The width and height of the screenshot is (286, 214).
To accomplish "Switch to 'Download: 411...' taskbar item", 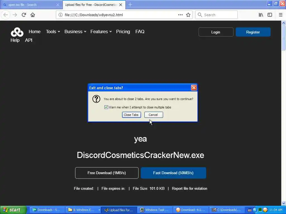I will (190, 210).
